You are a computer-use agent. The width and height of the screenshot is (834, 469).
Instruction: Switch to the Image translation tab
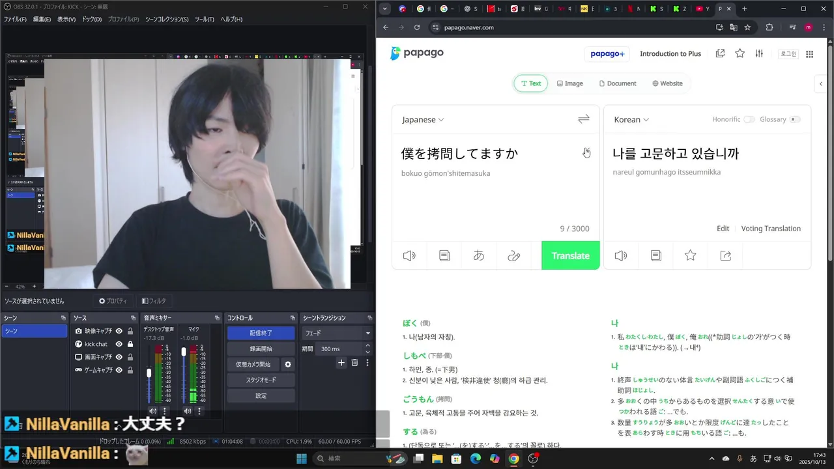pos(570,83)
